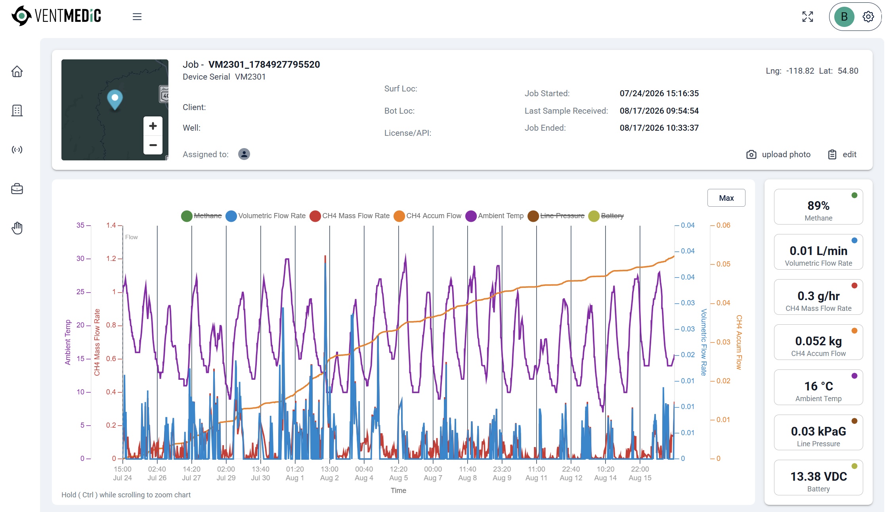This screenshot has height=512, width=885.
Task: Open the settings gear icon
Action: (x=868, y=17)
